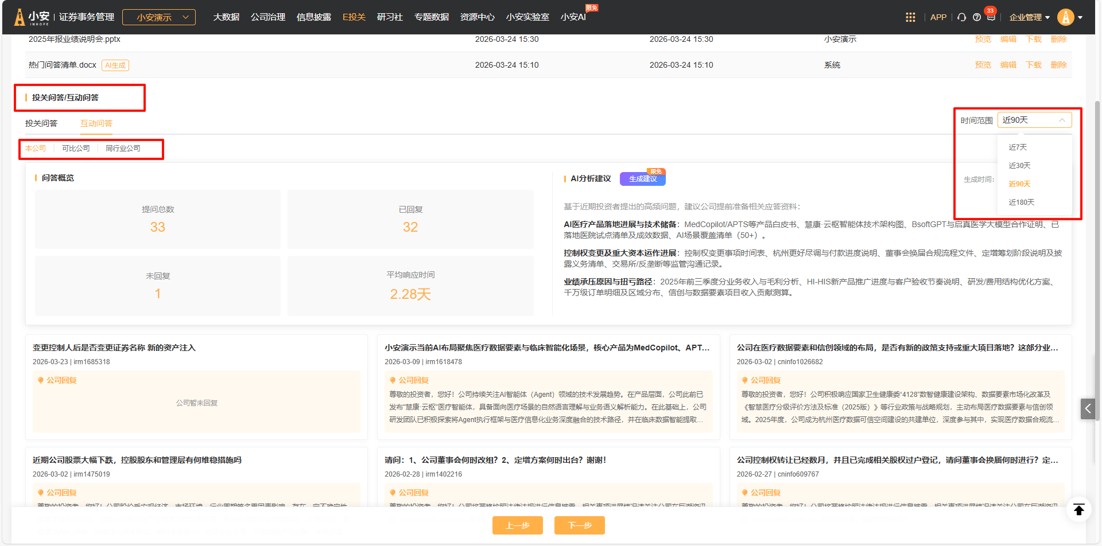1102x546 pixels.
Task: Select 近7天 time range option
Action: 1018,147
